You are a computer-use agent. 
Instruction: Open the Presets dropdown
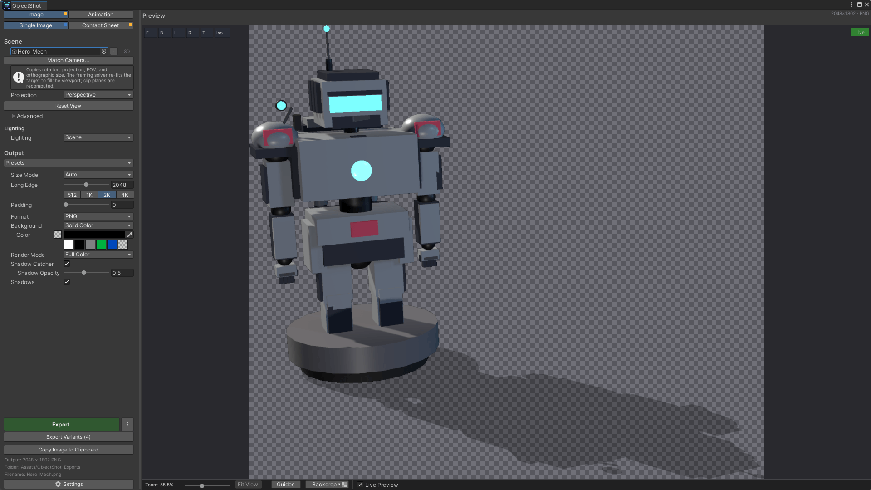(x=69, y=163)
